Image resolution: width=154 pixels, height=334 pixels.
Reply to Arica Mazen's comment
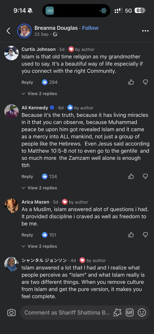27,235
